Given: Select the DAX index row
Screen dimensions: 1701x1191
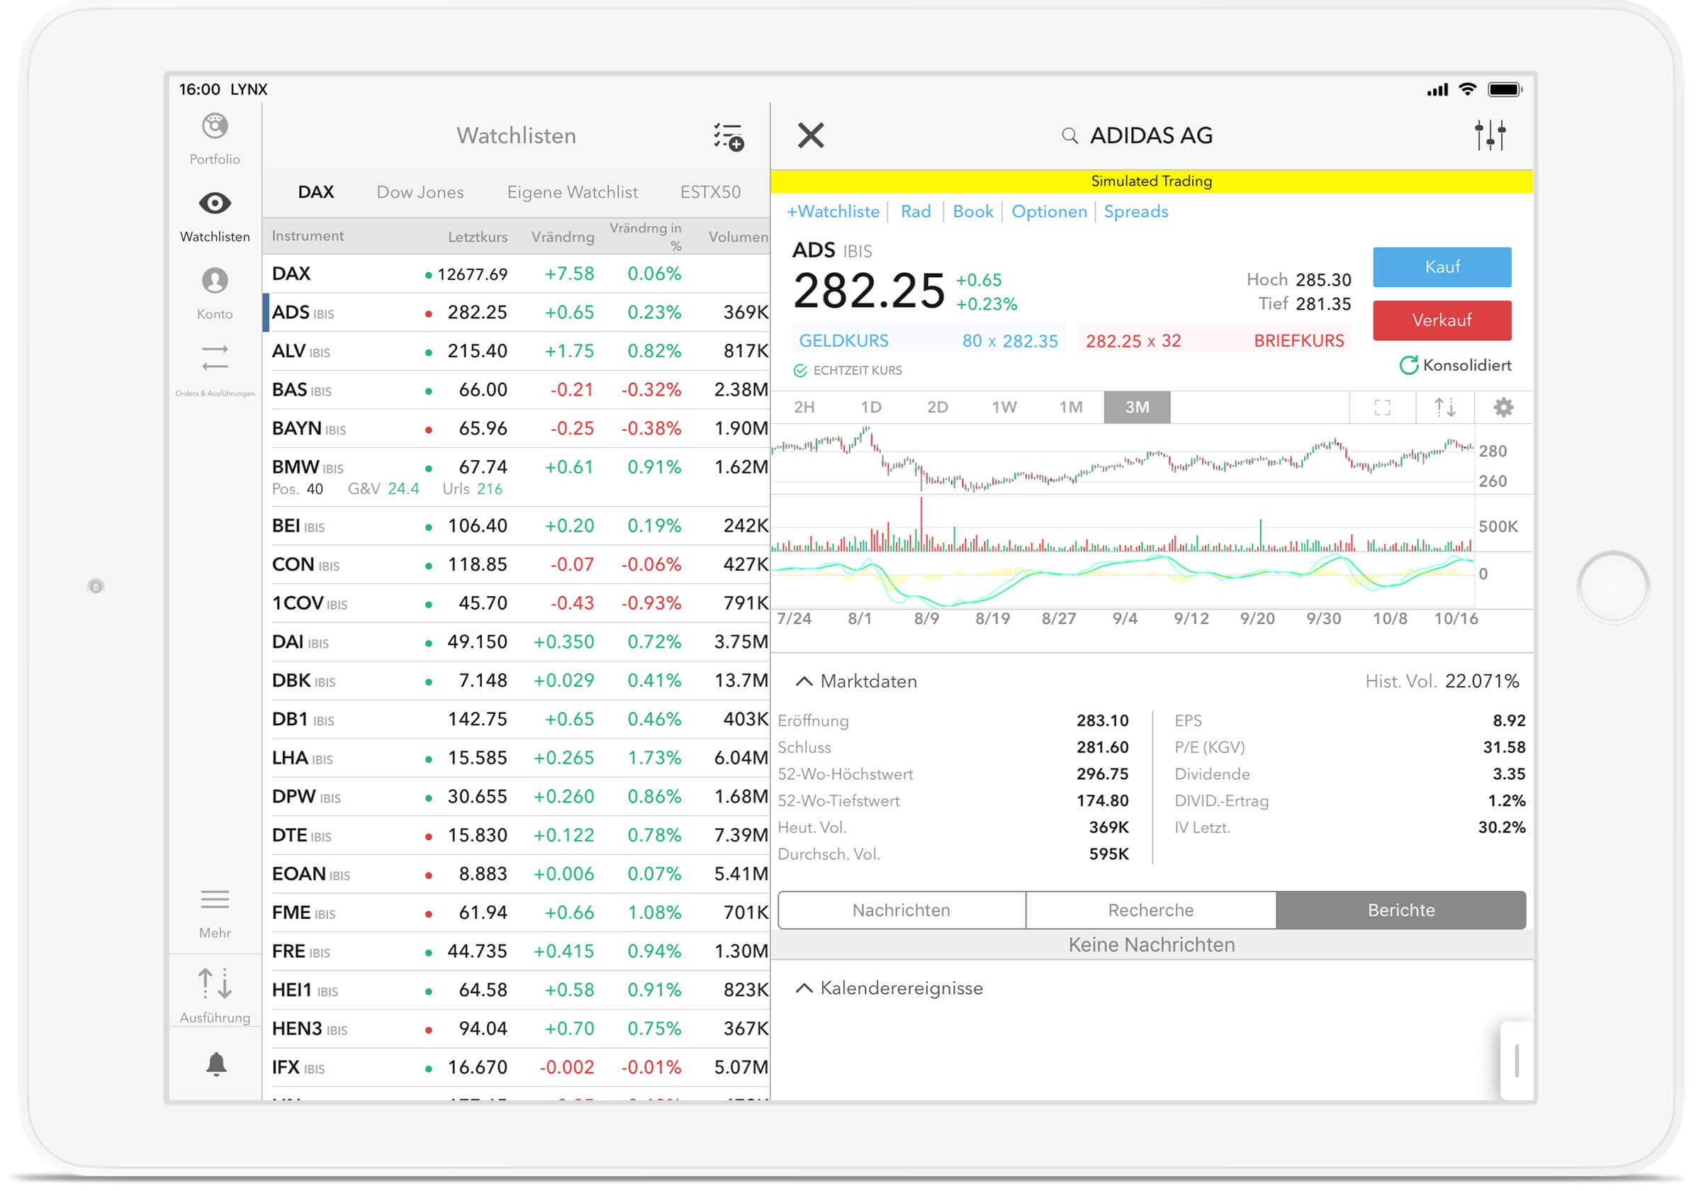Looking at the screenshot, I should [x=517, y=274].
